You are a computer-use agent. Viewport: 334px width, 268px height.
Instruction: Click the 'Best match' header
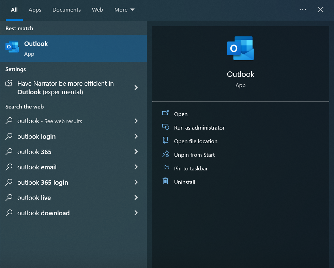(19, 29)
